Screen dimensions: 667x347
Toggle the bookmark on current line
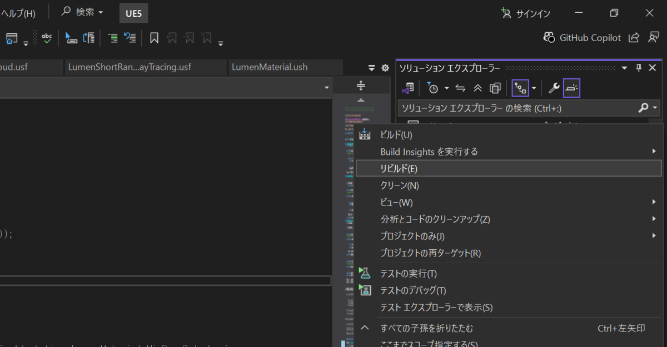coord(155,38)
